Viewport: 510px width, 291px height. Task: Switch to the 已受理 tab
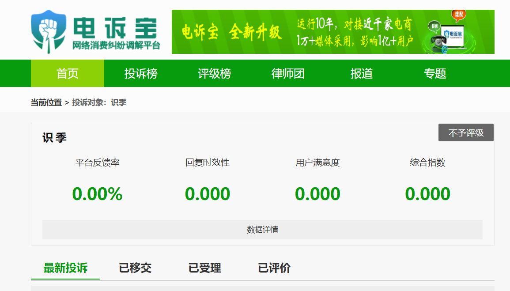204,268
